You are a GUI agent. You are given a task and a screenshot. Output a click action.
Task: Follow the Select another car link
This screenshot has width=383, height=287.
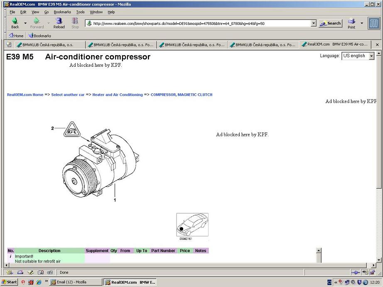[68, 95]
